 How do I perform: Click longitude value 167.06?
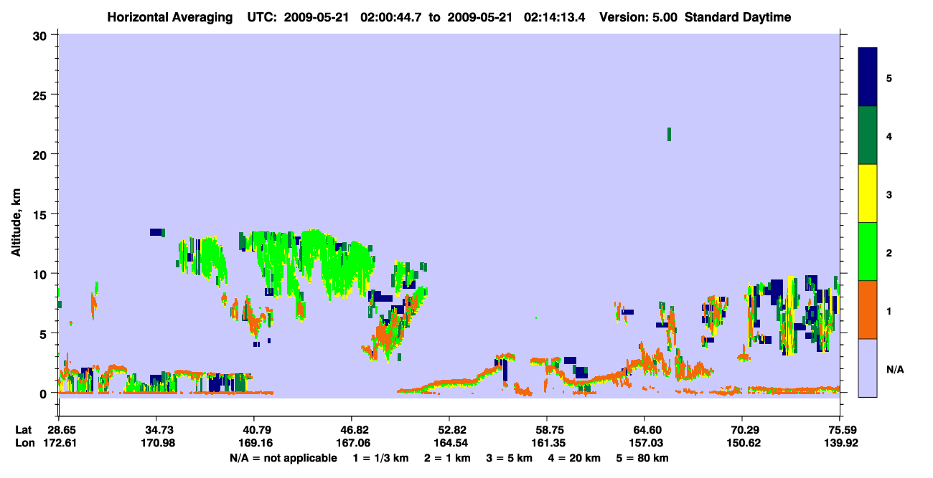[352, 443]
